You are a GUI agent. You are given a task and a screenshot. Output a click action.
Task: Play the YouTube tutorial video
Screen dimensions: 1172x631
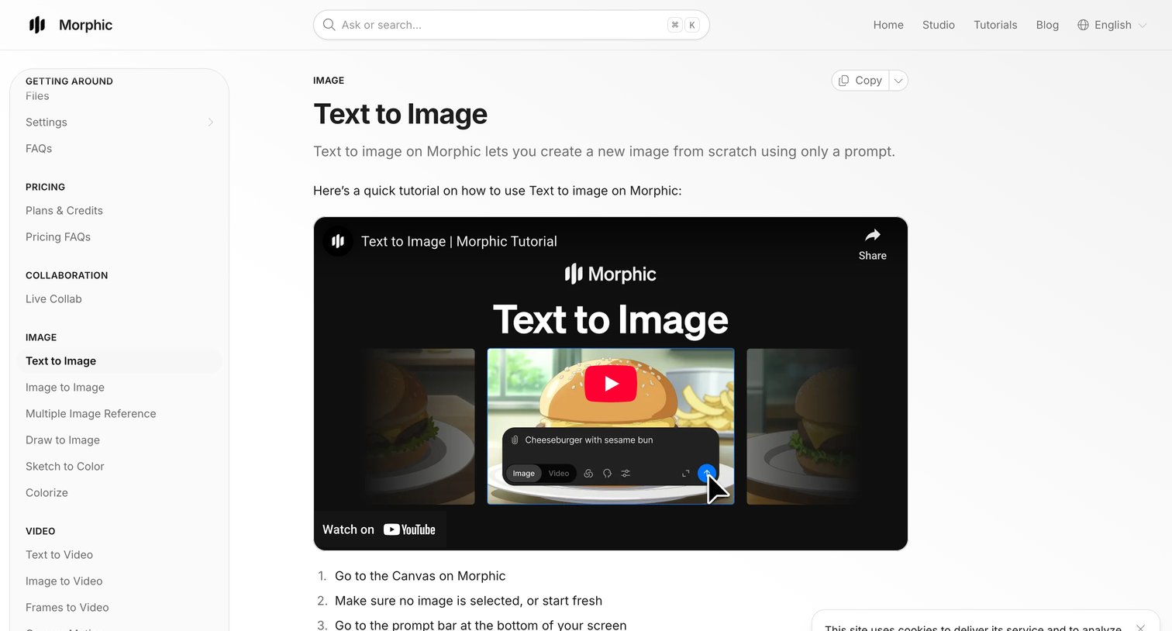pos(611,384)
